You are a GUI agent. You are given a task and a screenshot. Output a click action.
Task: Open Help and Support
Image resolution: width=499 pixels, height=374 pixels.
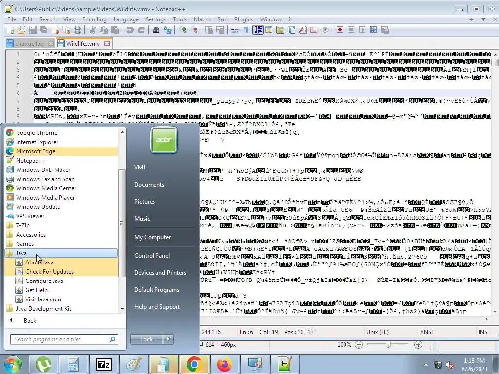pos(157,307)
